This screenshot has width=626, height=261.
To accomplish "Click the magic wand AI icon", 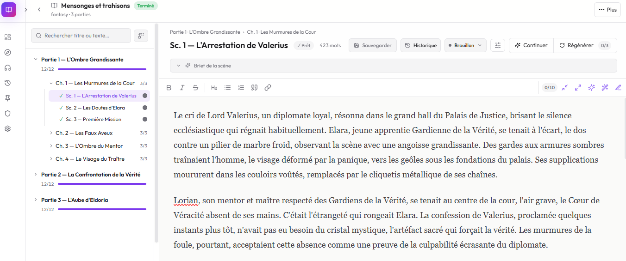I will coord(605,88).
